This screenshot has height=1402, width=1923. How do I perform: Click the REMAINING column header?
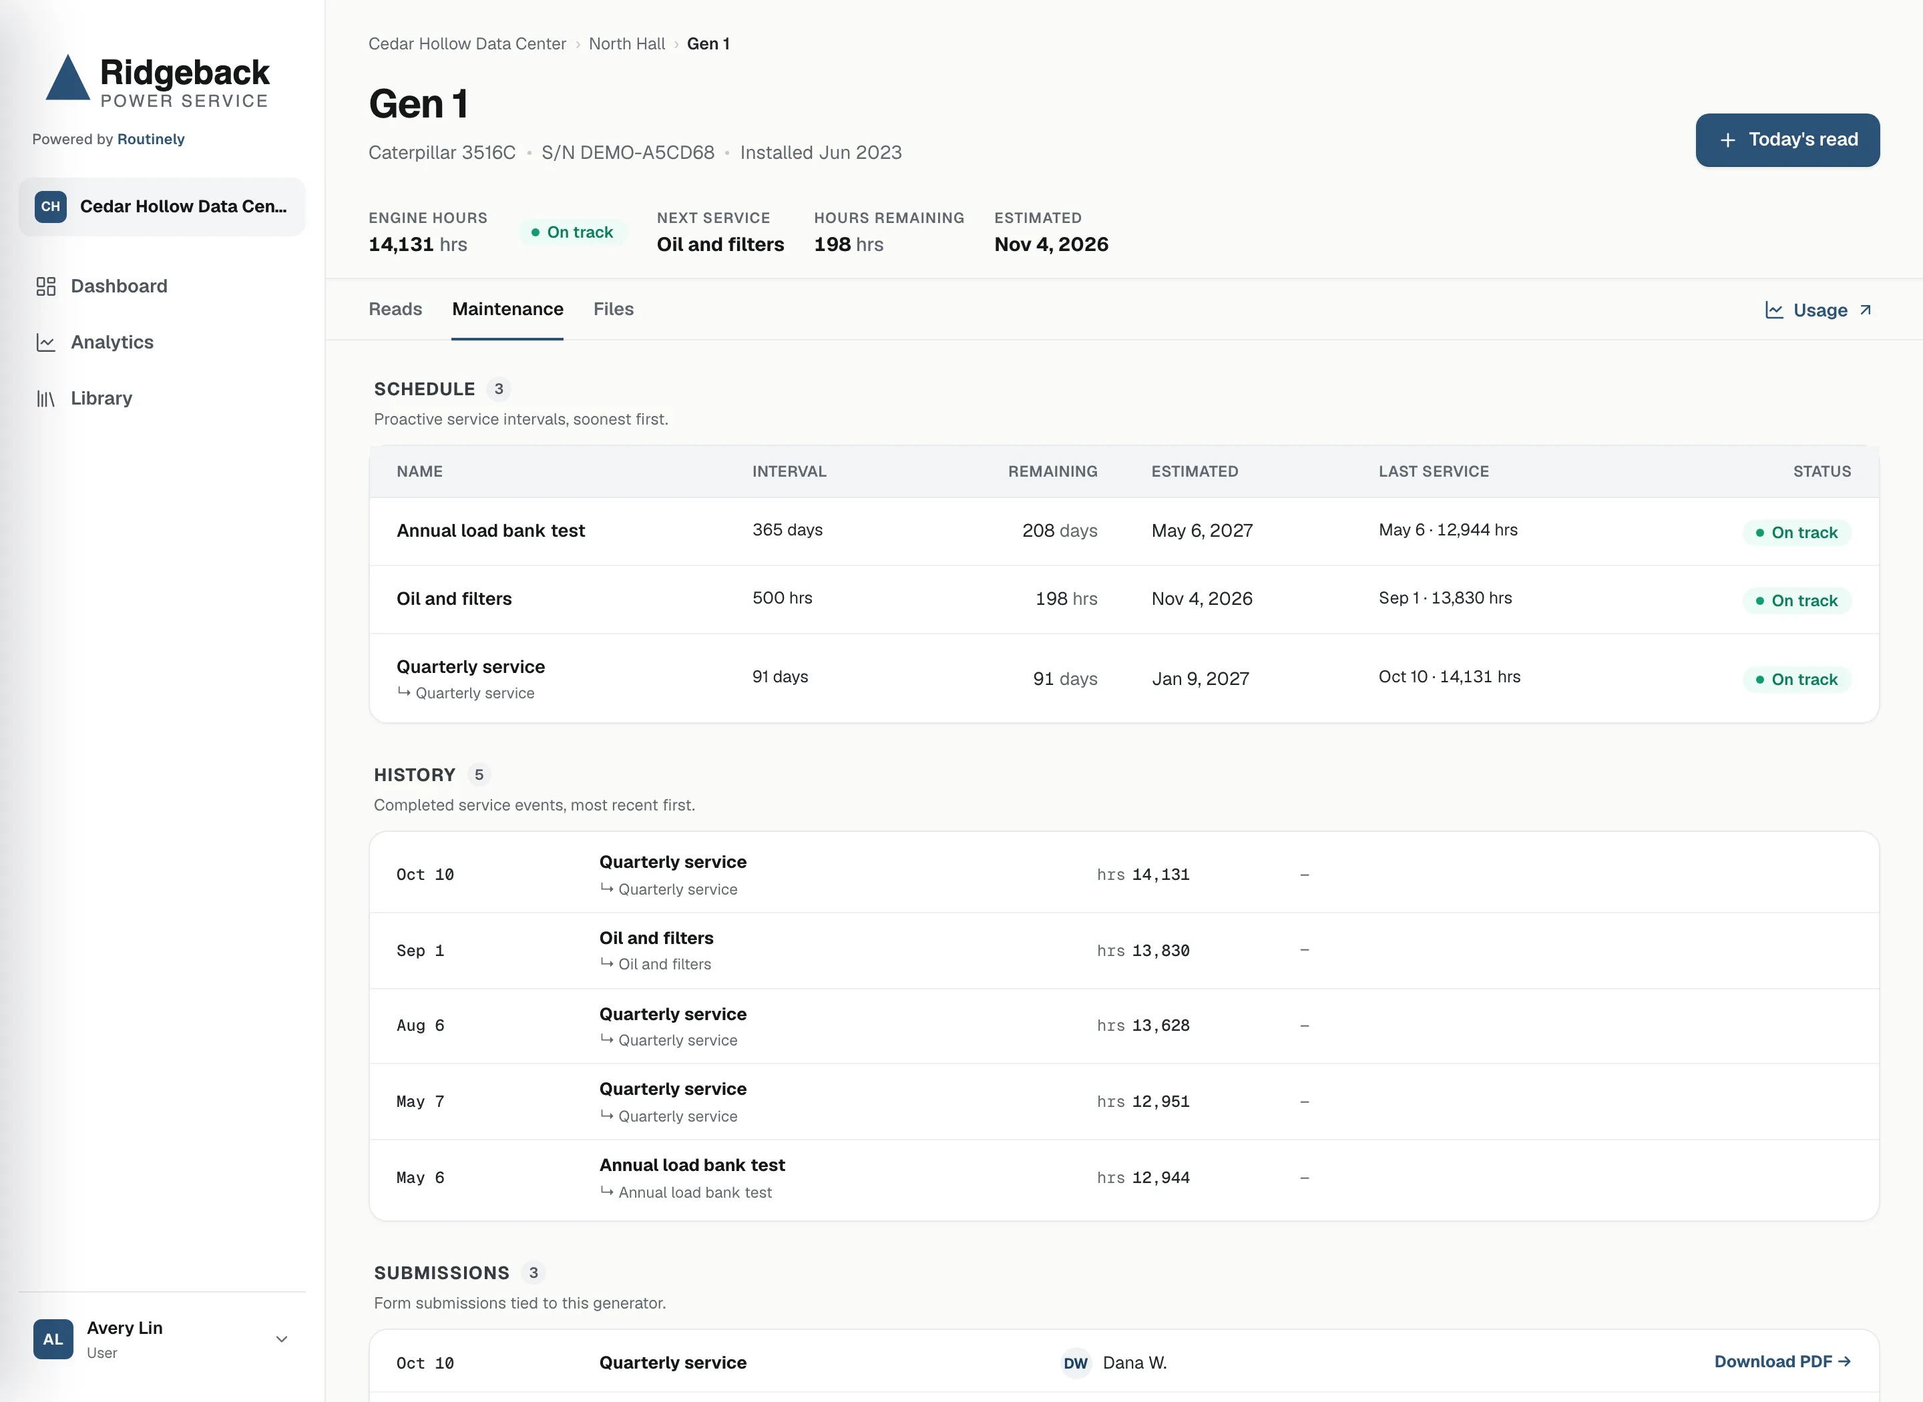pyautogui.click(x=1052, y=471)
